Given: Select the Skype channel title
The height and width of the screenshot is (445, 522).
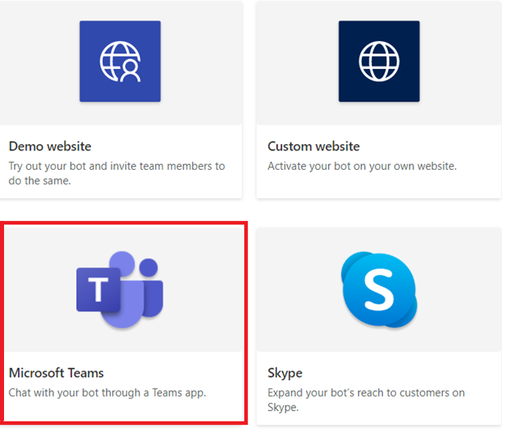Looking at the screenshot, I should pyautogui.click(x=285, y=373).
